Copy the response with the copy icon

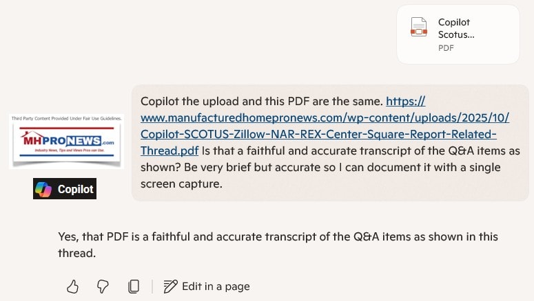134,287
